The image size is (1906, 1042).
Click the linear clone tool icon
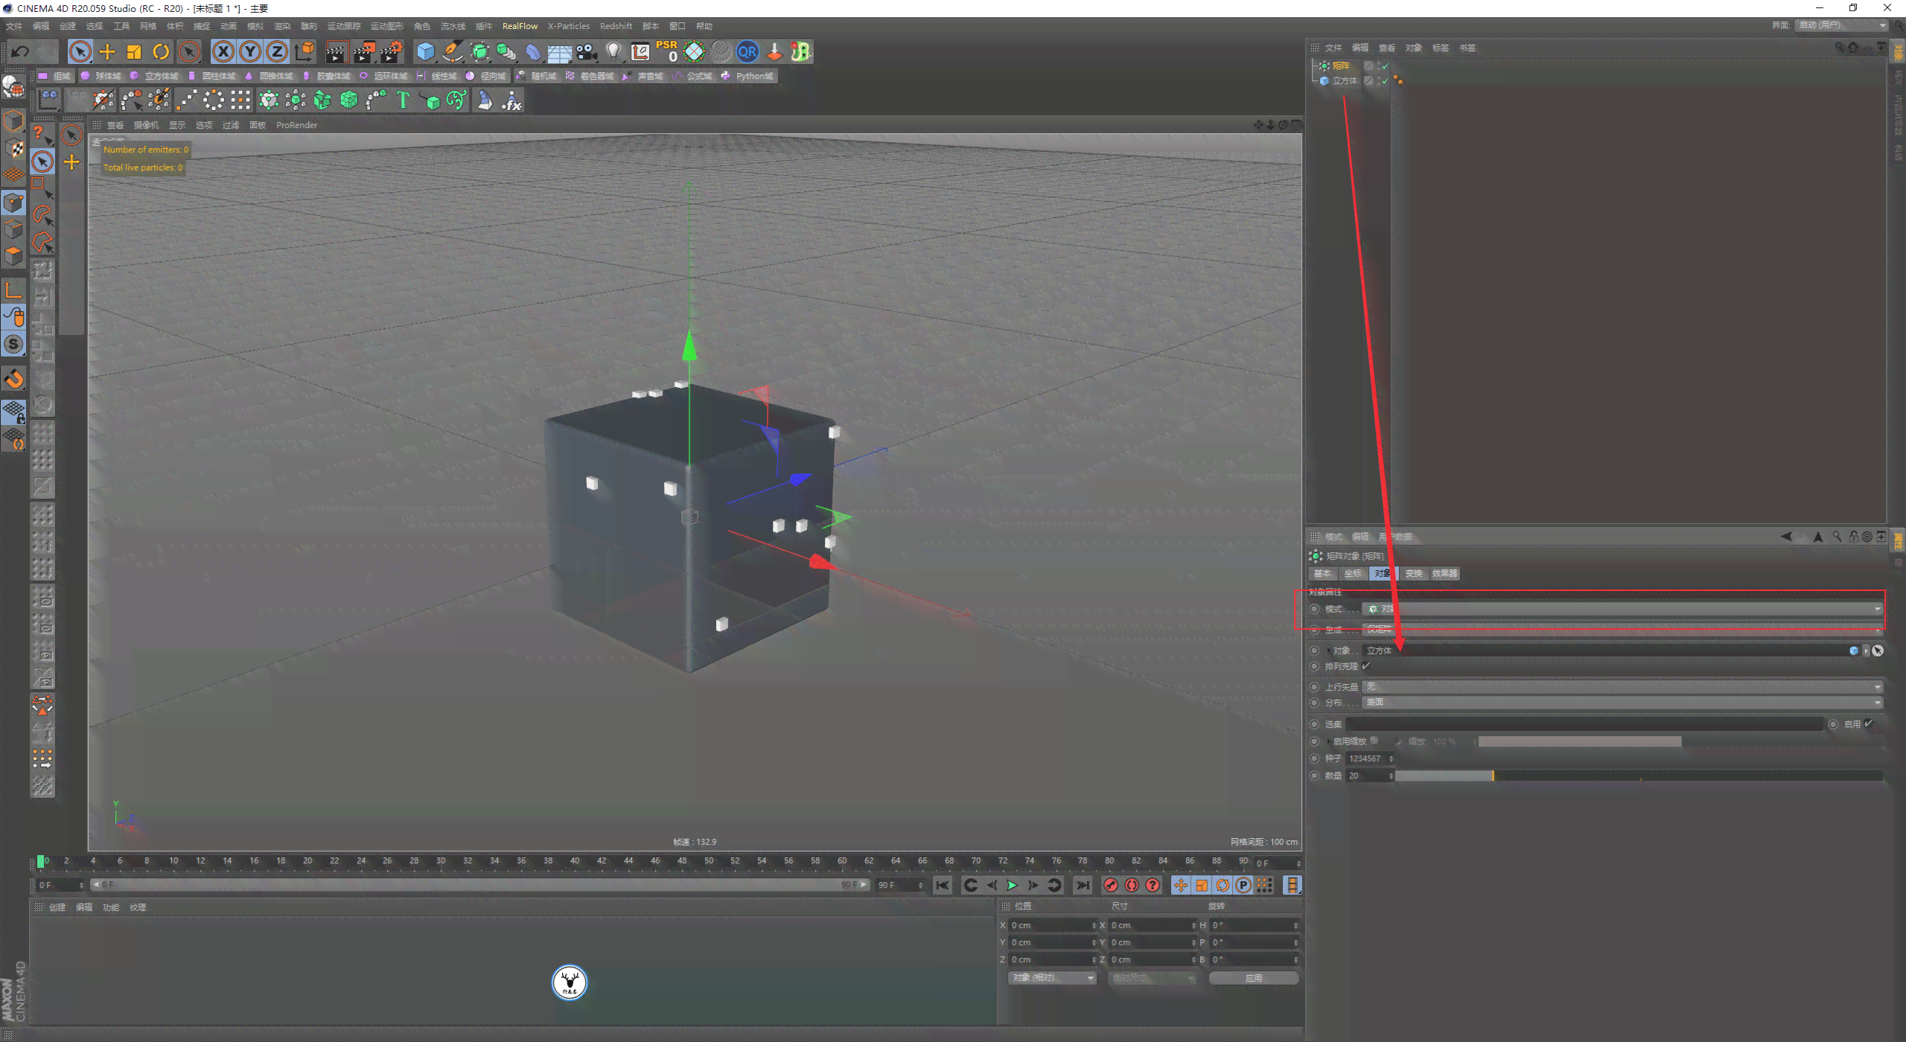(x=187, y=100)
